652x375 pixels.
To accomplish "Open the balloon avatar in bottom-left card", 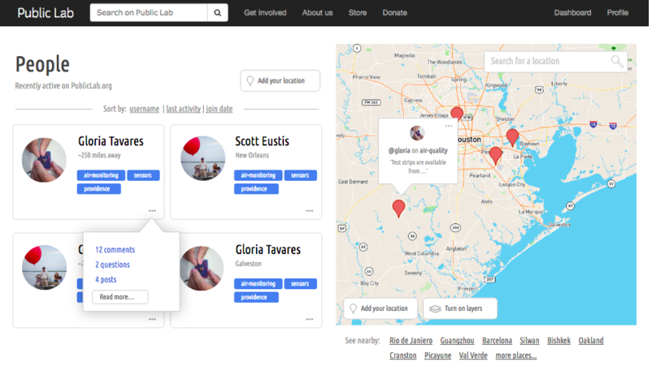I will click(x=44, y=267).
